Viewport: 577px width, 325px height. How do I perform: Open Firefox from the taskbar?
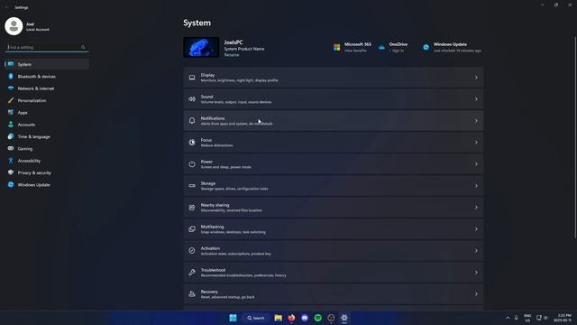[x=291, y=318]
